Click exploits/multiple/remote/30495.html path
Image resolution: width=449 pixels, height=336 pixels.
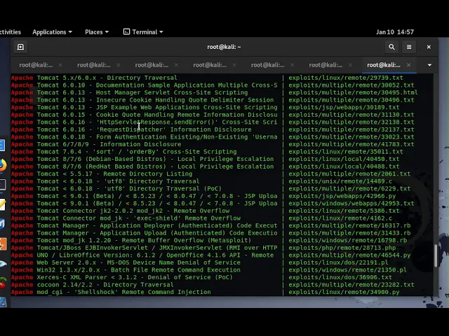point(353,92)
